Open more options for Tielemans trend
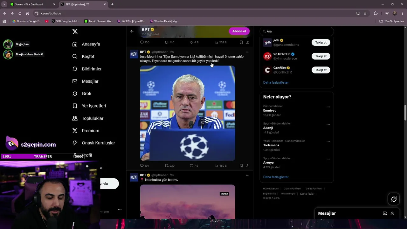Screen dimensions: 407x229 pos(328,142)
